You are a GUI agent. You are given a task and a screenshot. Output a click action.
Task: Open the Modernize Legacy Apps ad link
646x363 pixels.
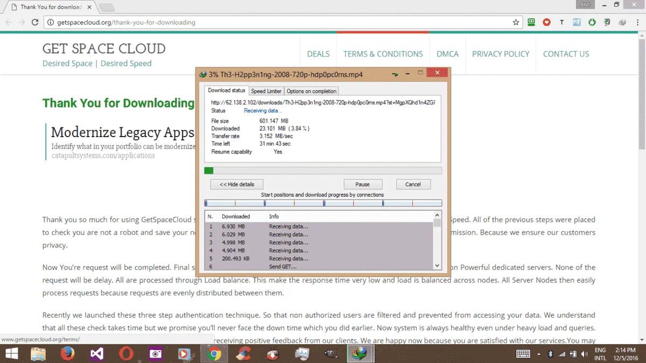click(x=122, y=132)
